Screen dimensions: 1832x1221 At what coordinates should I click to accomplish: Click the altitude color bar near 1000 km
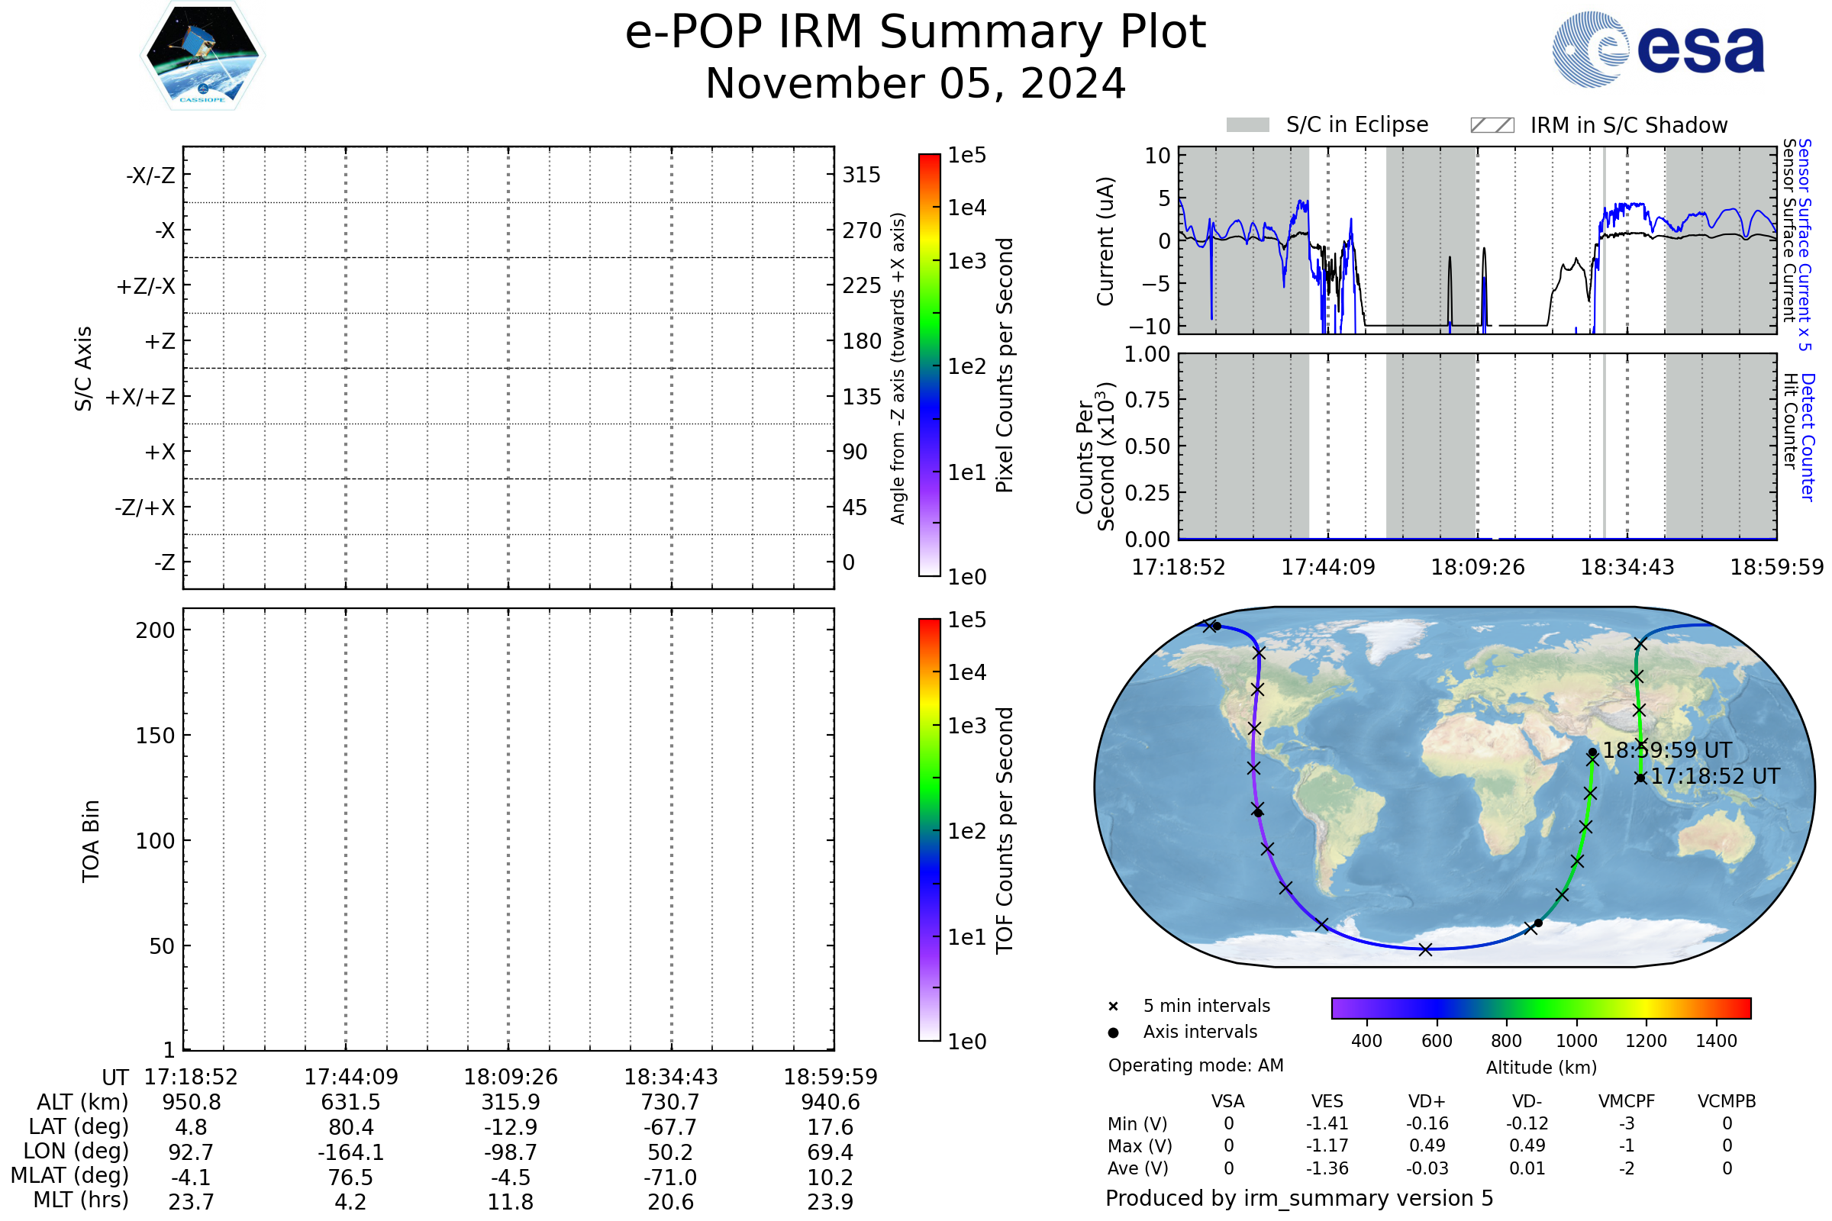1576,1007
